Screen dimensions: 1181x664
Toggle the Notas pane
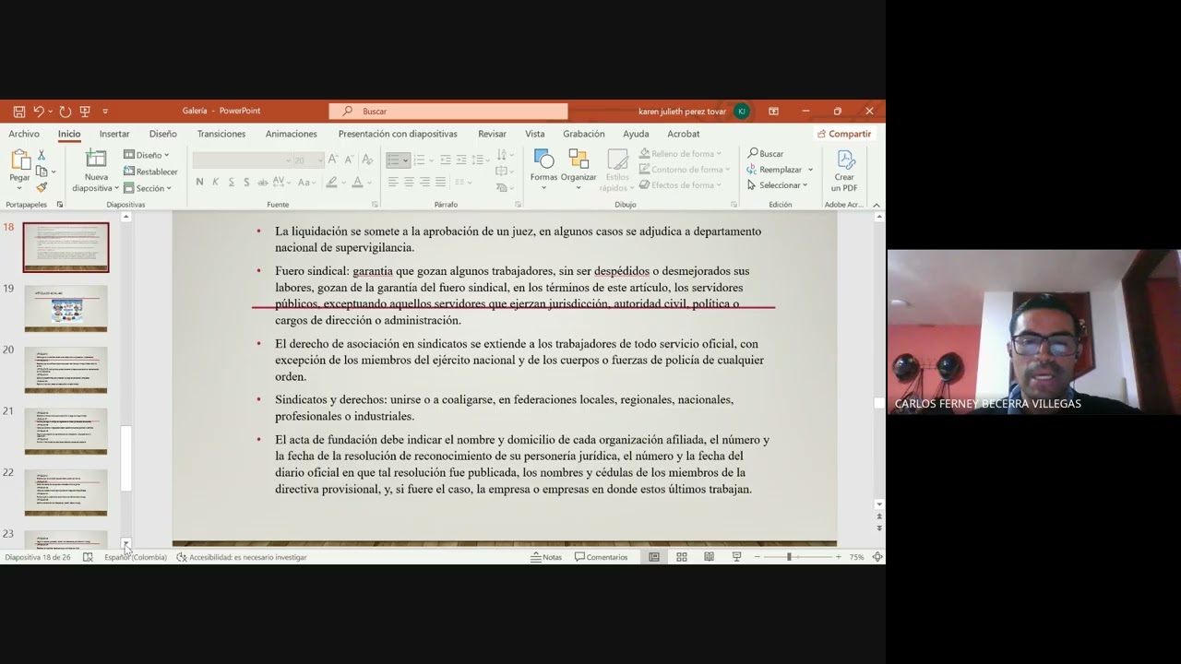547,557
